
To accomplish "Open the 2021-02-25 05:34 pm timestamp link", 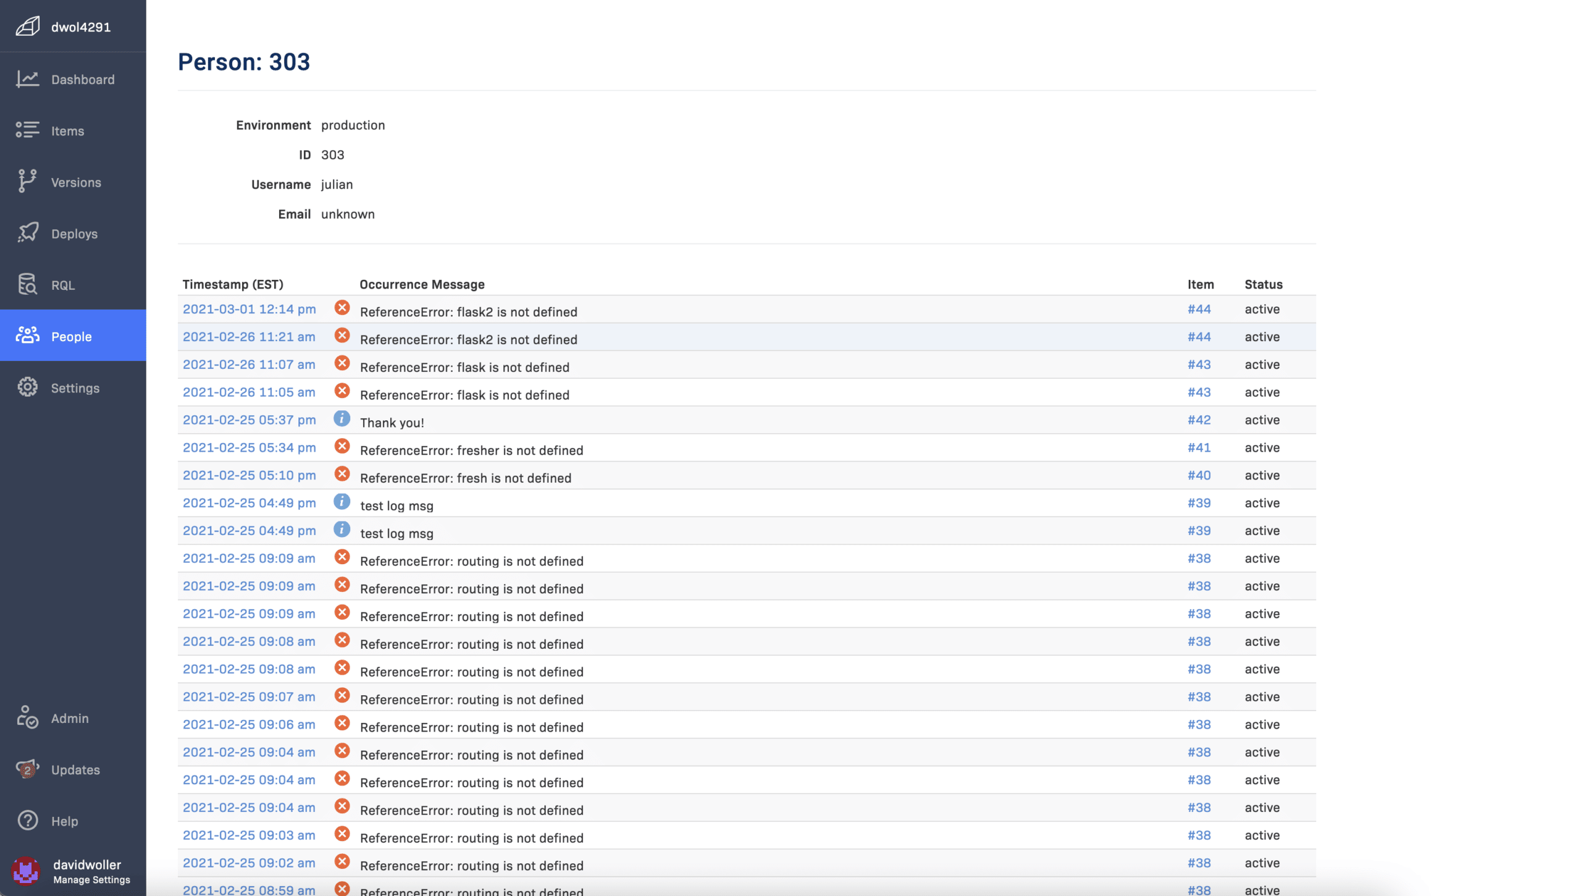I will [249, 447].
